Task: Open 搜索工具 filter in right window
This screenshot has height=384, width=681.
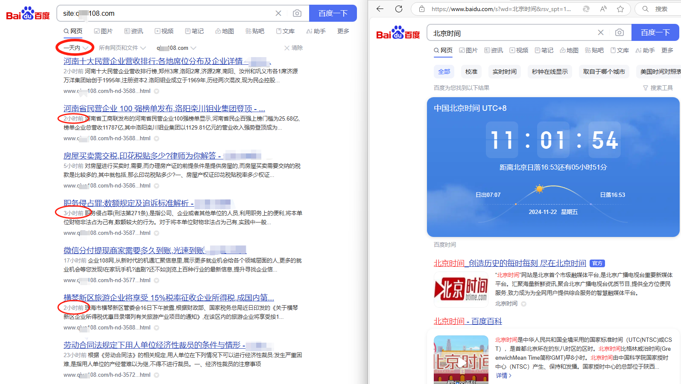Action: (x=658, y=88)
